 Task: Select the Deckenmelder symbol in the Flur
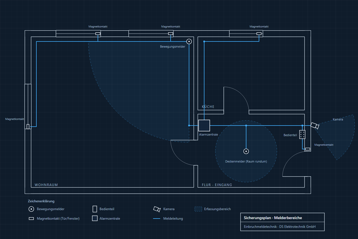(246, 151)
